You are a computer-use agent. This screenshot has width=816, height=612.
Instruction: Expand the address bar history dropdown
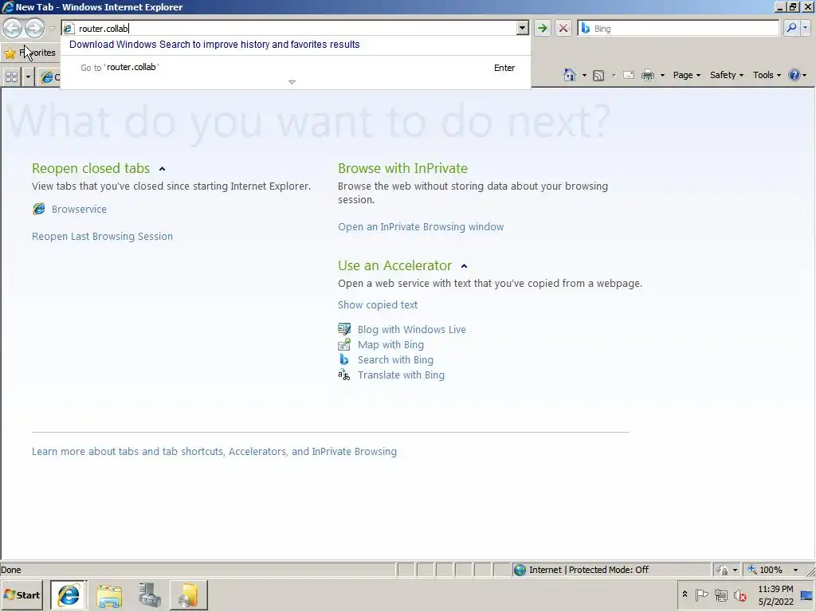523,29
